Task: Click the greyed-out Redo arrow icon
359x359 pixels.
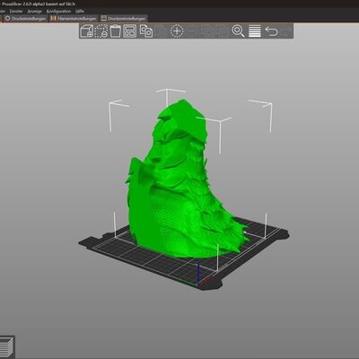Action: (x=285, y=31)
